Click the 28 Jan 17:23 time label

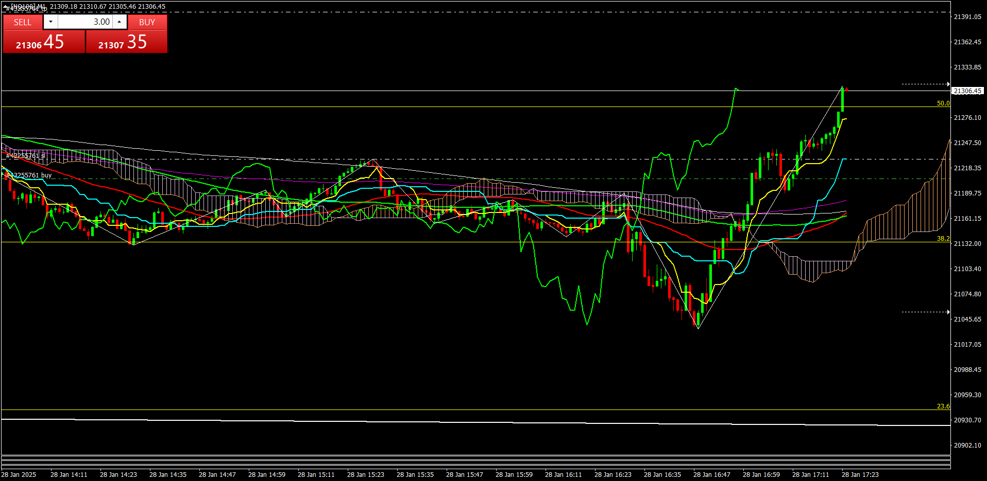click(860, 474)
